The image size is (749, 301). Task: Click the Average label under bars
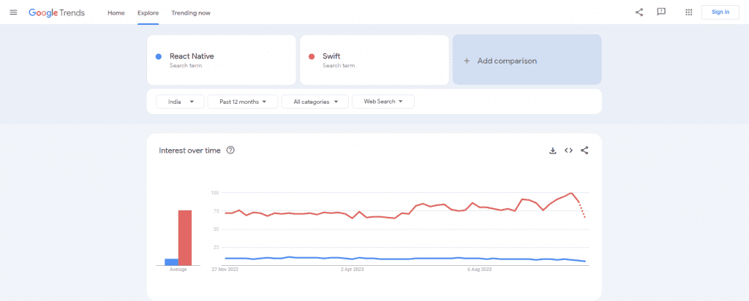coord(178,270)
